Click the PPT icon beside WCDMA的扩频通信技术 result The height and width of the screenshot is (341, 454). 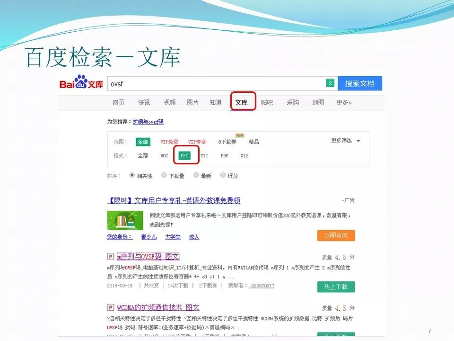(110, 307)
